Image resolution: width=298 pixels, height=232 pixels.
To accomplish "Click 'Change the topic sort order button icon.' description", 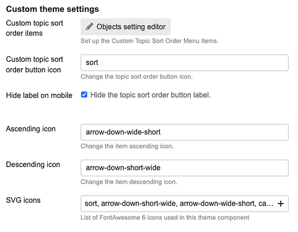I will point(136,77).
